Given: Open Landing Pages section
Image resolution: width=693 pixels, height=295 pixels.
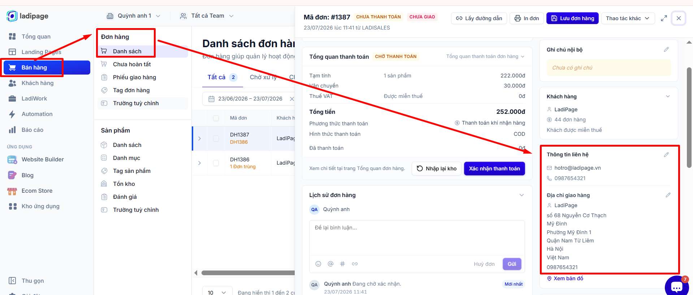Looking at the screenshot, I should pos(41,52).
